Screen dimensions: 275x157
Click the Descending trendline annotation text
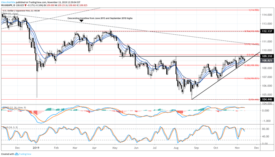coord(100,18)
